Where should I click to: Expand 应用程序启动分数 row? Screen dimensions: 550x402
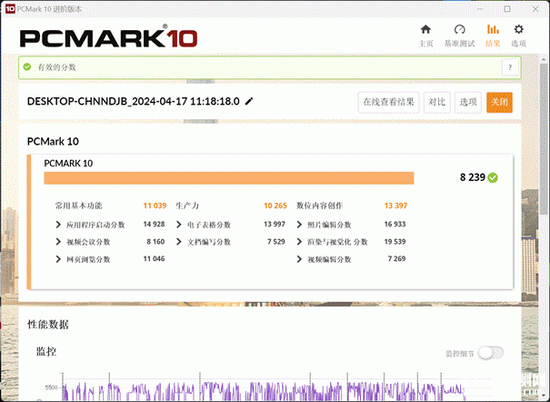point(58,225)
